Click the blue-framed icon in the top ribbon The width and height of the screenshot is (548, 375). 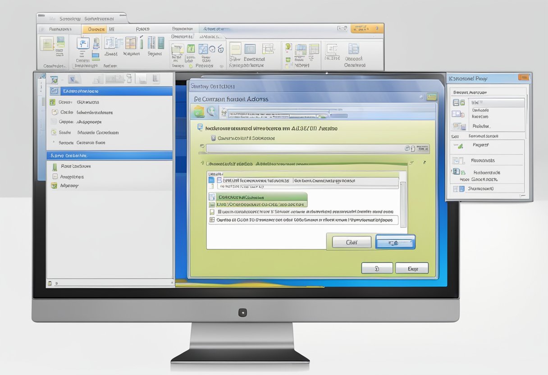(x=82, y=44)
